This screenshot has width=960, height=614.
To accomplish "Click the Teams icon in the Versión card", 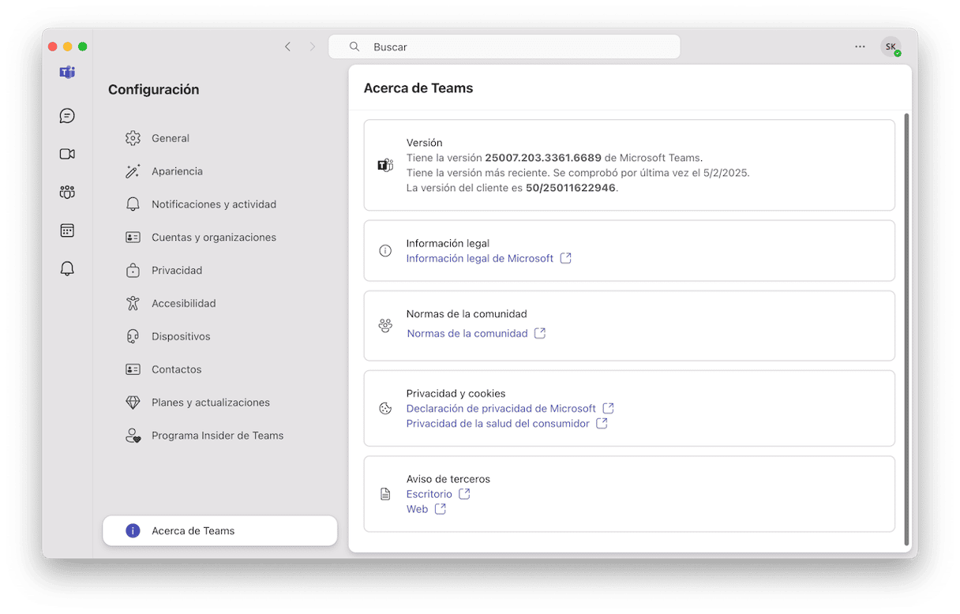I will (385, 165).
